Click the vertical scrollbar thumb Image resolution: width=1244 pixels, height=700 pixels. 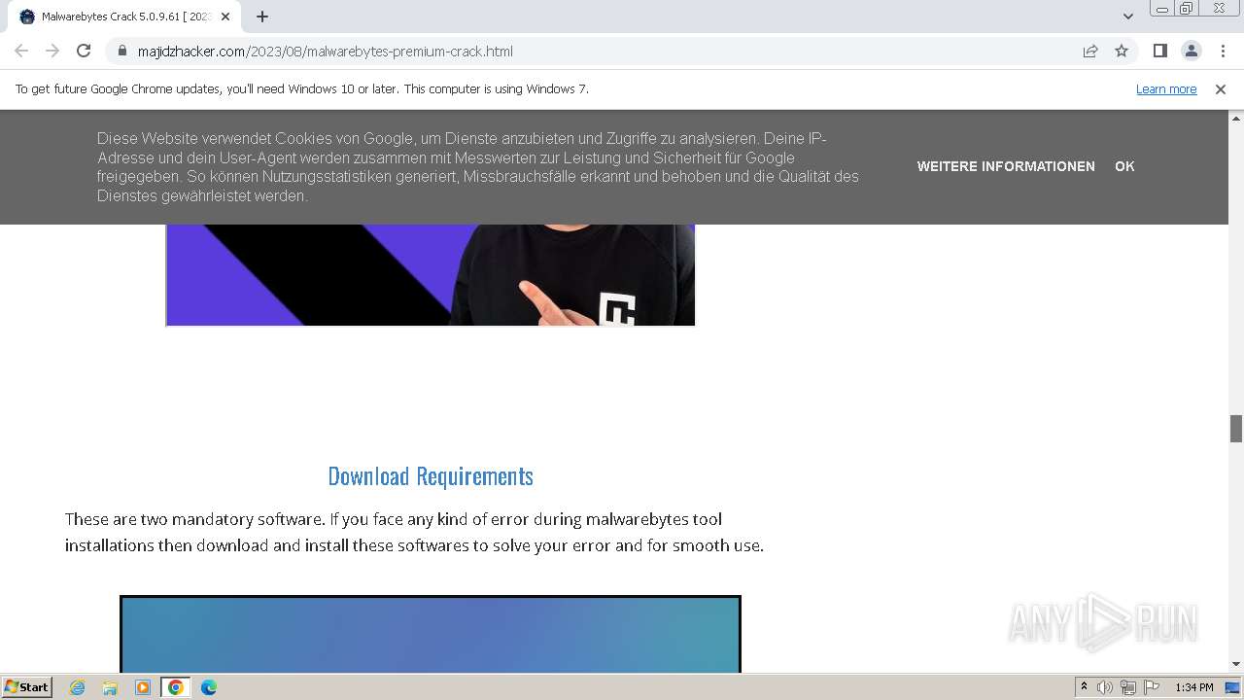[x=1236, y=428]
